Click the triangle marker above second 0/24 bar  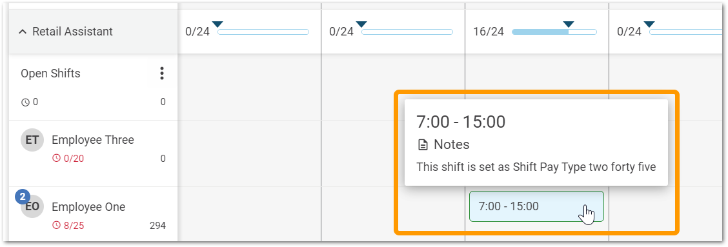point(361,24)
